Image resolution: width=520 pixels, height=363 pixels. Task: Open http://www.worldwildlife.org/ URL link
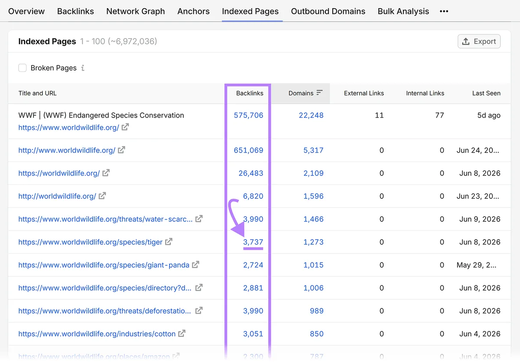(67, 150)
